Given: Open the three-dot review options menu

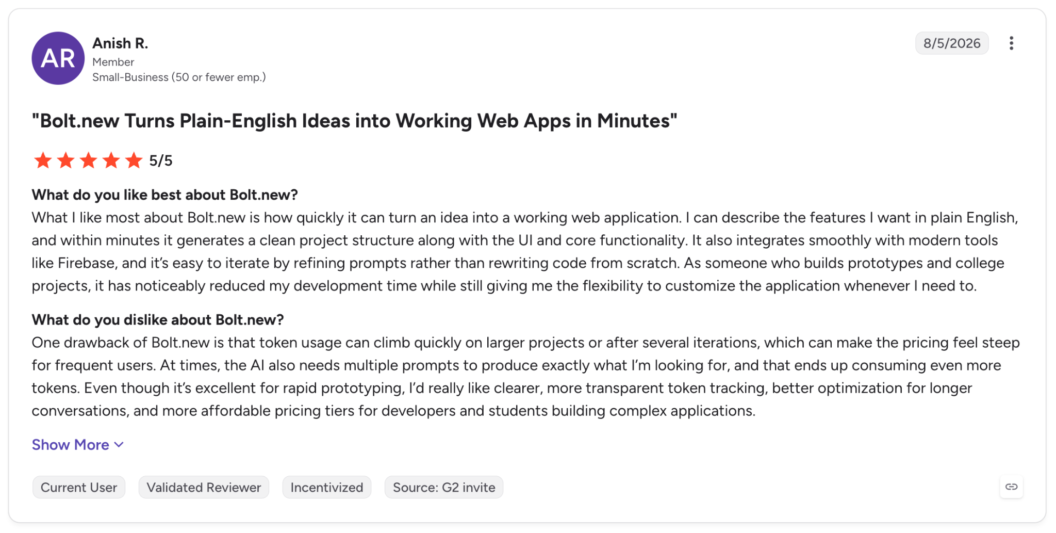Looking at the screenshot, I should tap(1011, 43).
